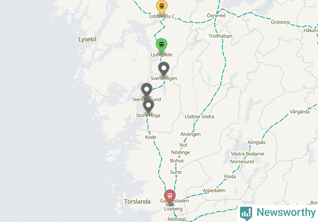Click the Grästorp map label
318x222 pixels.
280,22
